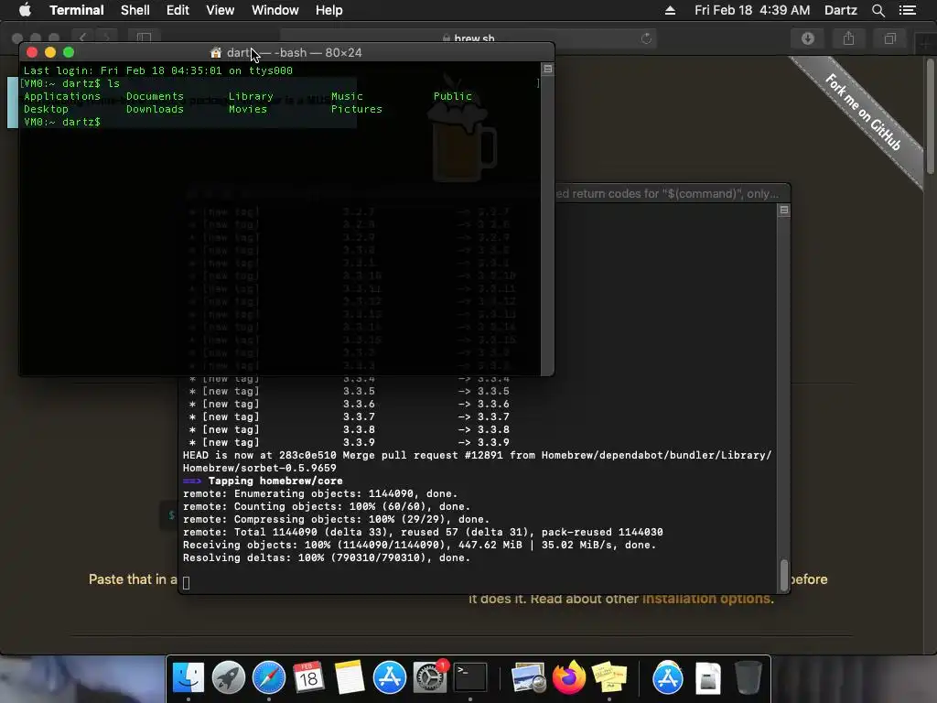937x703 pixels.
Task: Go forward in Safari toolbar
Action: pos(106,38)
